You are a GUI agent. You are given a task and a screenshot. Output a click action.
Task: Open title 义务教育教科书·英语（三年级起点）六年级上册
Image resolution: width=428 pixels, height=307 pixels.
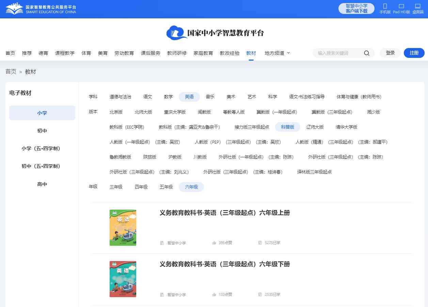point(225,213)
